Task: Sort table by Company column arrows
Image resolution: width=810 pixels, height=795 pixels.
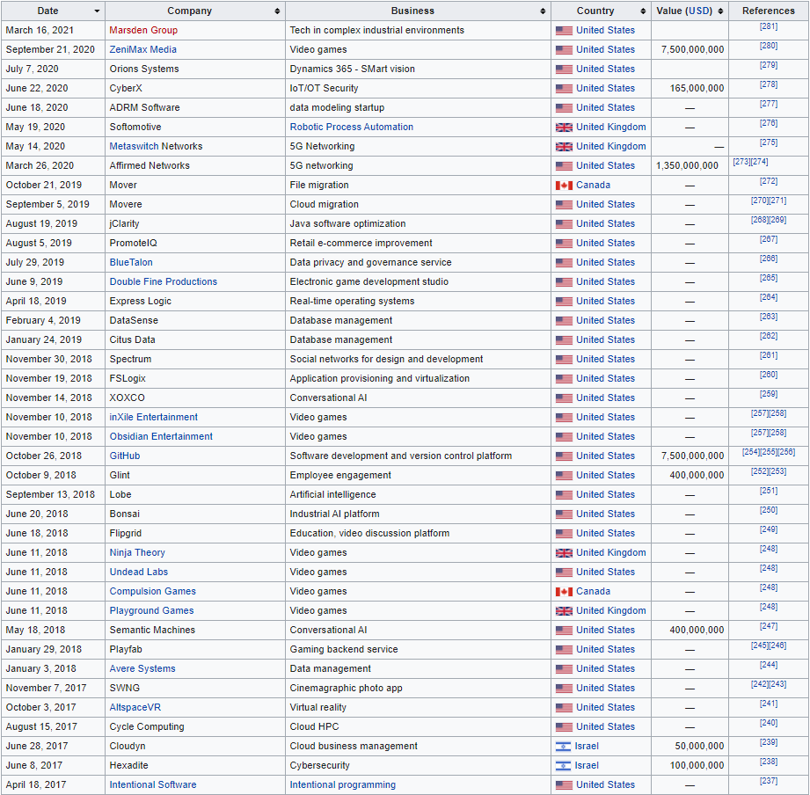Action: click(x=277, y=11)
